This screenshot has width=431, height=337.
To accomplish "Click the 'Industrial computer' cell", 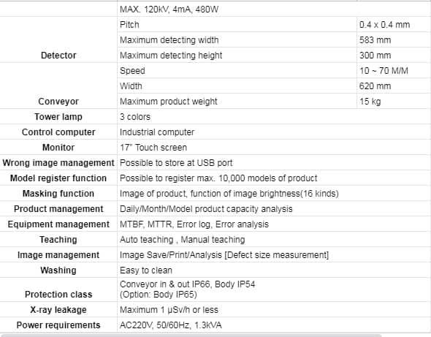I will click(274, 132).
